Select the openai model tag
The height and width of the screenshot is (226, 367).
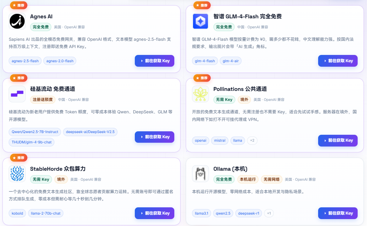(x=201, y=141)
